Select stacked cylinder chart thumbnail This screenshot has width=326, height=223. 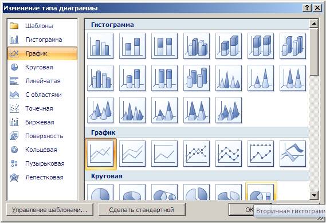coord(132,78)
